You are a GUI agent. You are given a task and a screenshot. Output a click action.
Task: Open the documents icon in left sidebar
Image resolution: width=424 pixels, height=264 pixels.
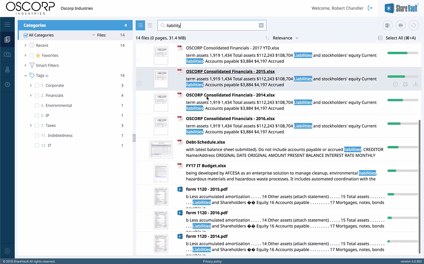7,39
